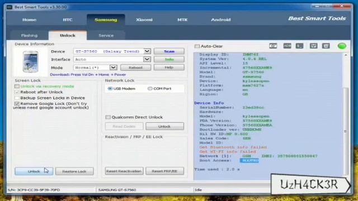Click the log panel vertical scrollbar thumb

[x=346, y=131]
